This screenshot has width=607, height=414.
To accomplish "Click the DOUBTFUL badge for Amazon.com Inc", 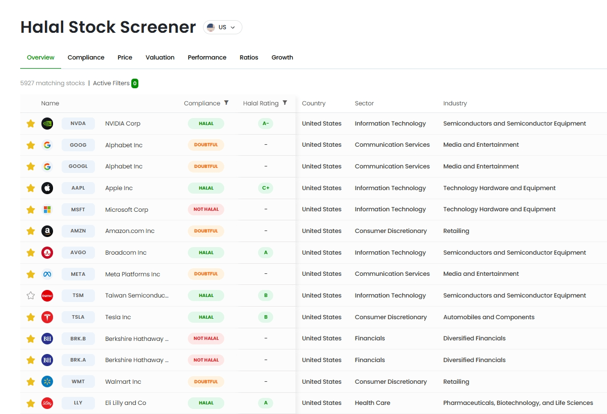I will (206, 231).
